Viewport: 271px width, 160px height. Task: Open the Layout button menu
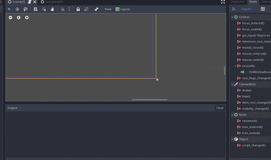click(x=123, y=9)
